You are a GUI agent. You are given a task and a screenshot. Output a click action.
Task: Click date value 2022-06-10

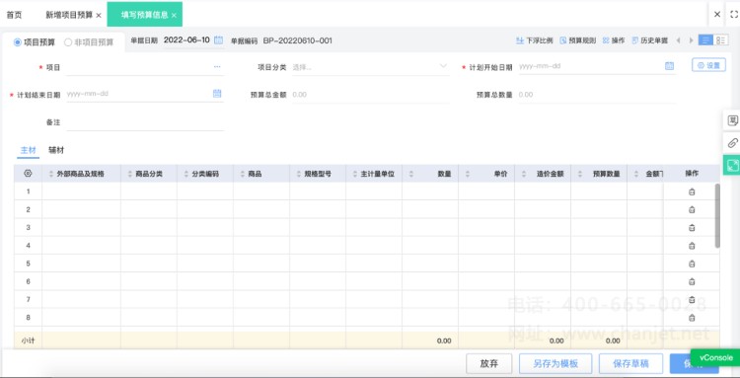186,40
